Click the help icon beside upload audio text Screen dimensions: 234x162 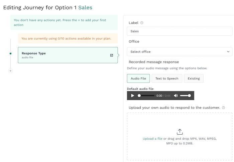point(223,108)
